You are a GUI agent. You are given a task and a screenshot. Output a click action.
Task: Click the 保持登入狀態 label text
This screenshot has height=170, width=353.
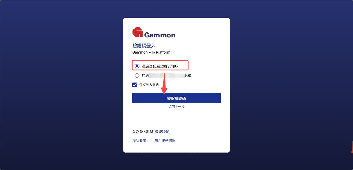(x=149, y=85)
